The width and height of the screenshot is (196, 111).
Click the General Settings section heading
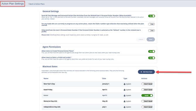pyautogui.click(x=51, y=11)
